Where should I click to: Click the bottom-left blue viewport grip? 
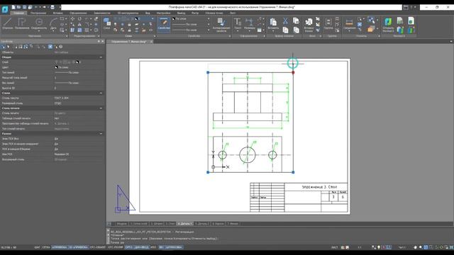[208, 172]
